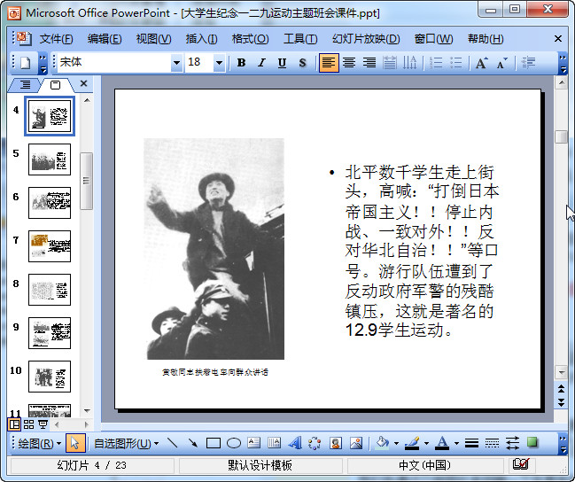Open the 帮助(H) menu
Screen dimensions: 575x482
click(x=486, y=38)
